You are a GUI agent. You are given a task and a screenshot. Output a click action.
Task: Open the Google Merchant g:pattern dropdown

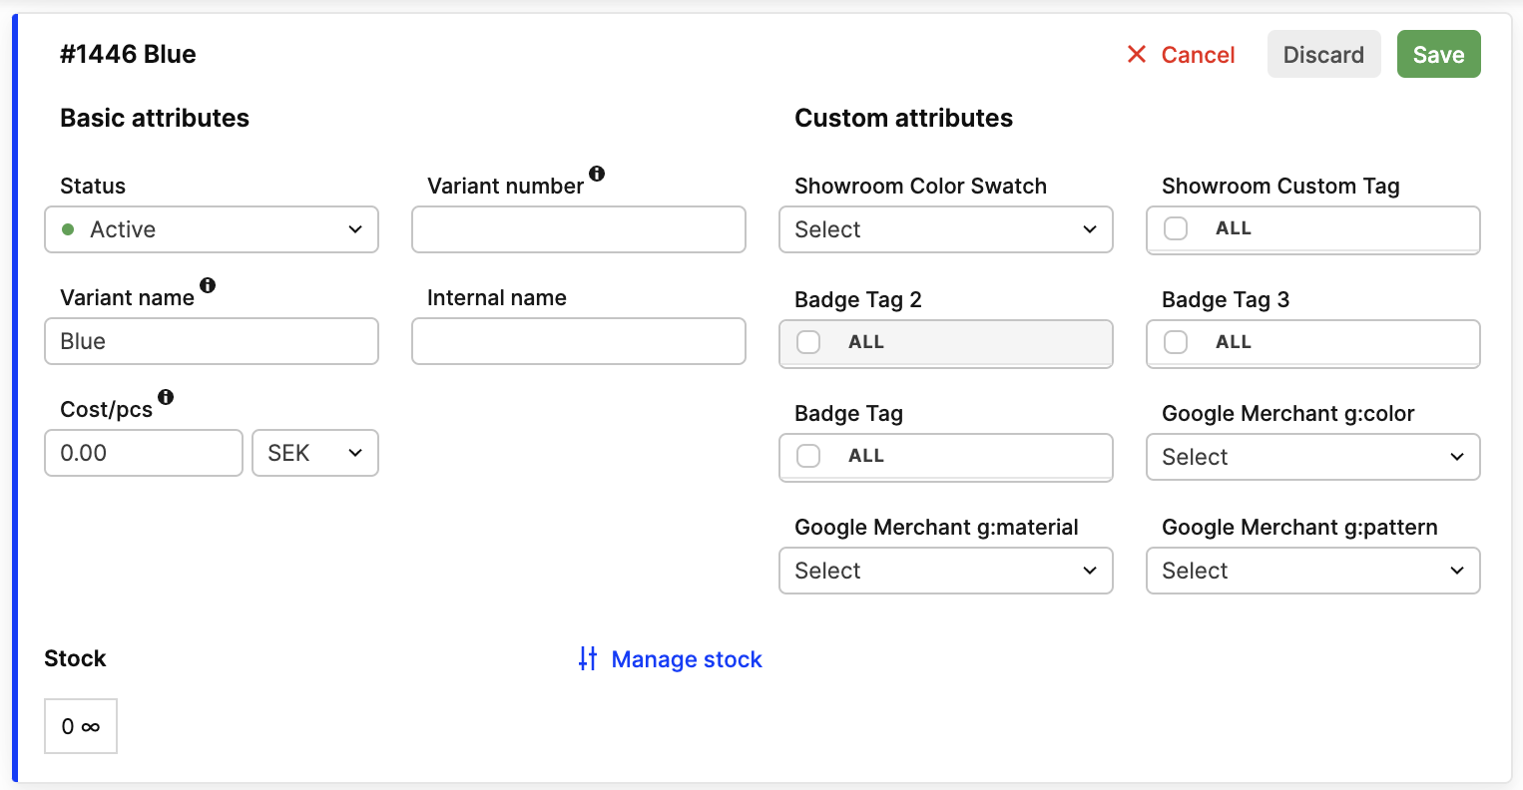1312,571
